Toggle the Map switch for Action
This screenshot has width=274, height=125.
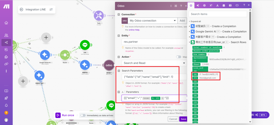point(178,57)
